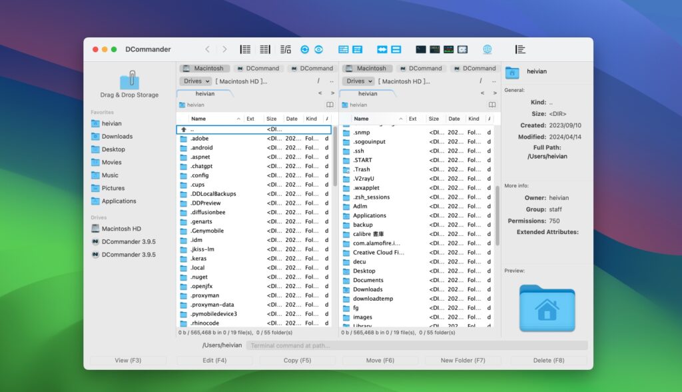The width and height of the screenshot is (682, 392).
Task: Click the Copy (F5) button
Action: pos(297,360)
